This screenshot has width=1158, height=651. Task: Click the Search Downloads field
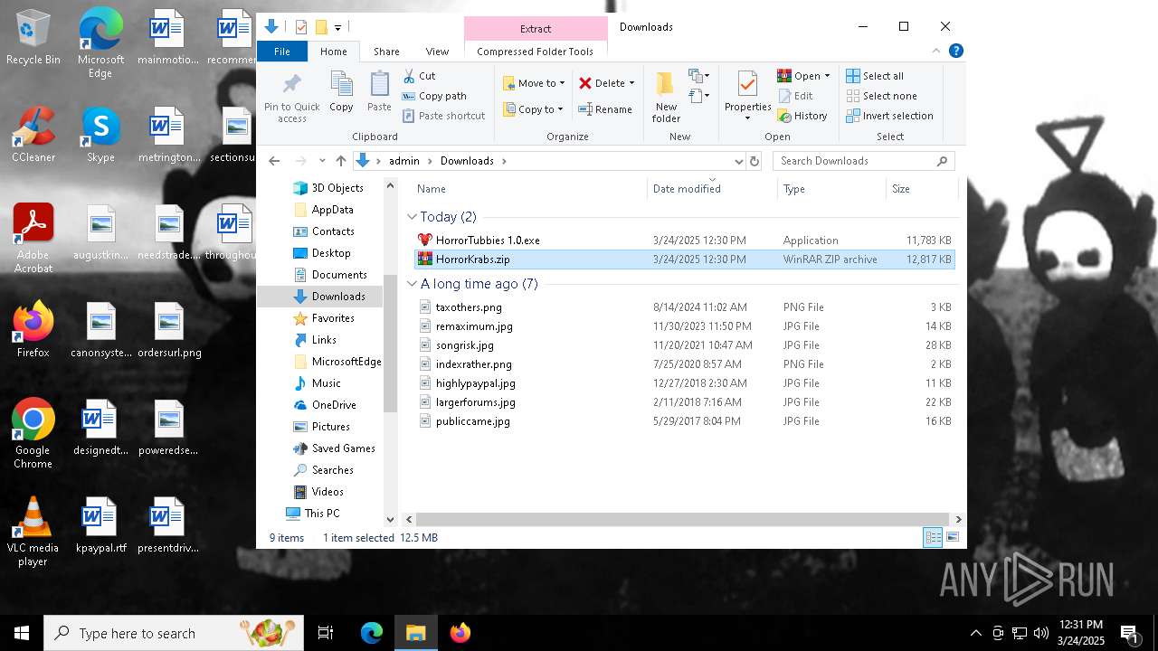[863, 161]
